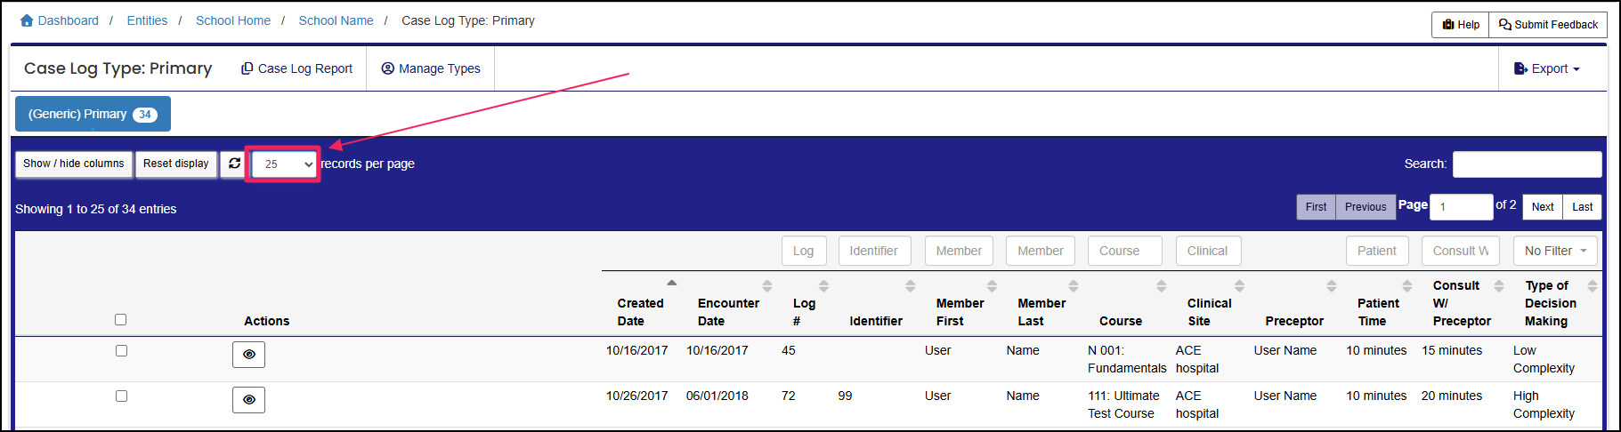Sort by Clinical Site arrows
Image resolution: width=1621 pixels, height=432 pixels.
[x=1239, y=286]
